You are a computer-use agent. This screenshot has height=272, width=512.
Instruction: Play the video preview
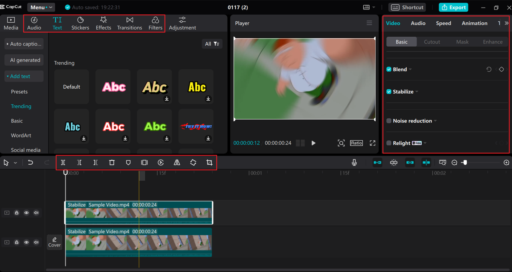tap(314, 143)
